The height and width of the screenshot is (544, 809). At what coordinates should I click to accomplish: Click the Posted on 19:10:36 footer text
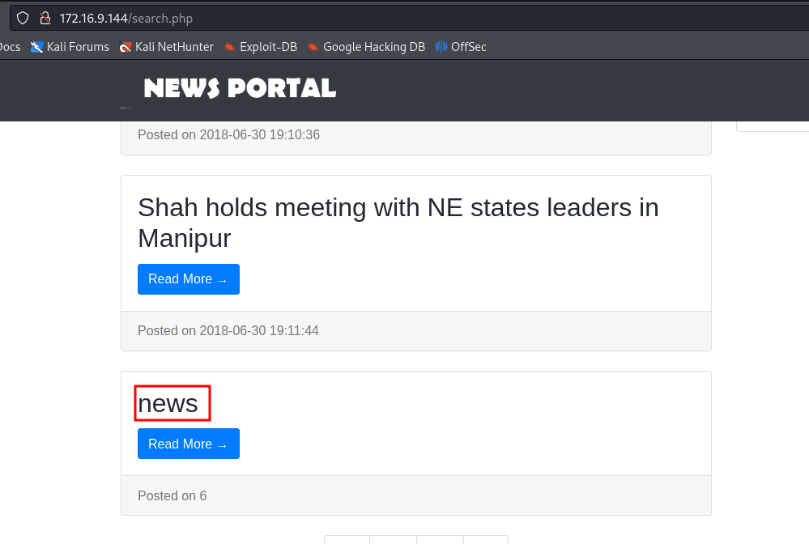pyautogui.click(x=228, y=135)
